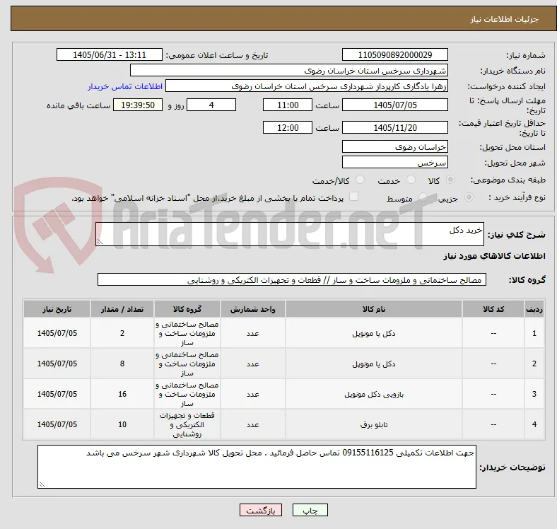557x529 pixels.
Task: Click the remaining days field showing 4
Action: pyautogui.click(x=211, y=105)
